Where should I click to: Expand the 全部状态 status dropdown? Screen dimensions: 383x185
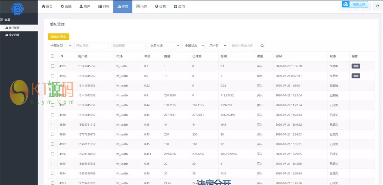pos(194,46)
